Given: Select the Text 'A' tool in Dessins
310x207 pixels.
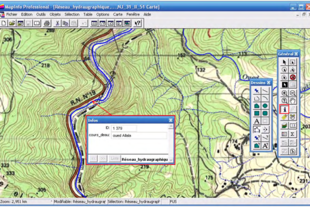Looking at the screenshot, I should point(256,121).
